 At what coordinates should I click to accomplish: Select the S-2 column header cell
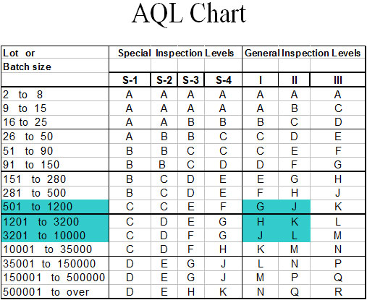click(164, 80)
